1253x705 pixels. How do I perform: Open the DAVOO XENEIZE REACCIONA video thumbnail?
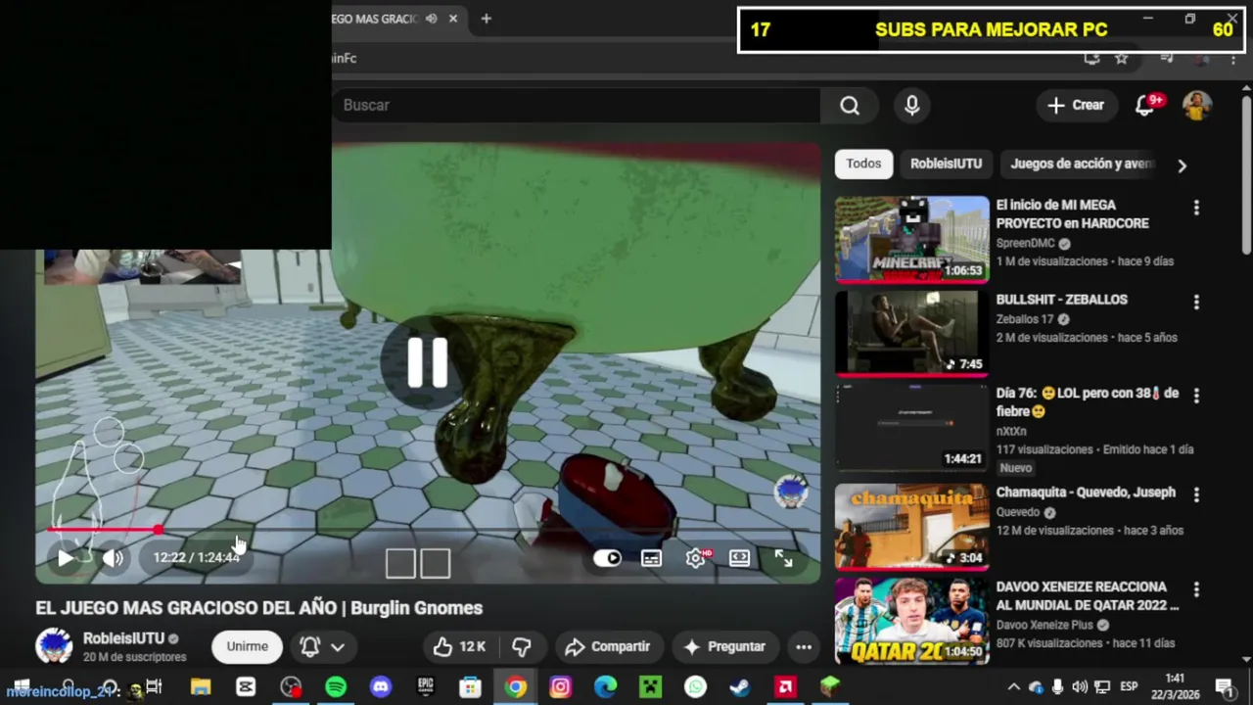[x=912, y=621]
